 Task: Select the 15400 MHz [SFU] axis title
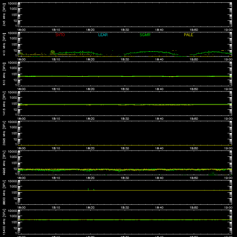pos(4,222)
